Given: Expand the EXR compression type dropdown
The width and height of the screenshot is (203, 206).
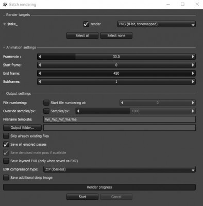Looking at the screenshot, I should click(x=120, y=169).
